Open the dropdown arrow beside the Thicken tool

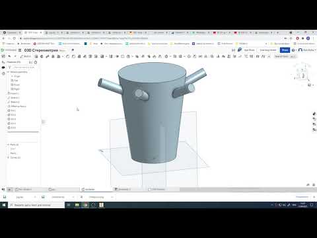tap(63, 57)
